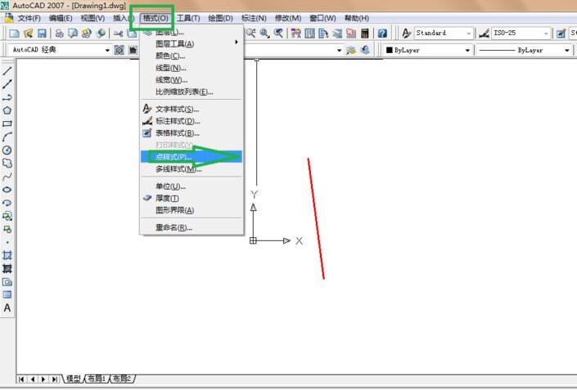Choose 重命名(R)... menu entry
Screen dimensions: 577x390
click(192, 227)
